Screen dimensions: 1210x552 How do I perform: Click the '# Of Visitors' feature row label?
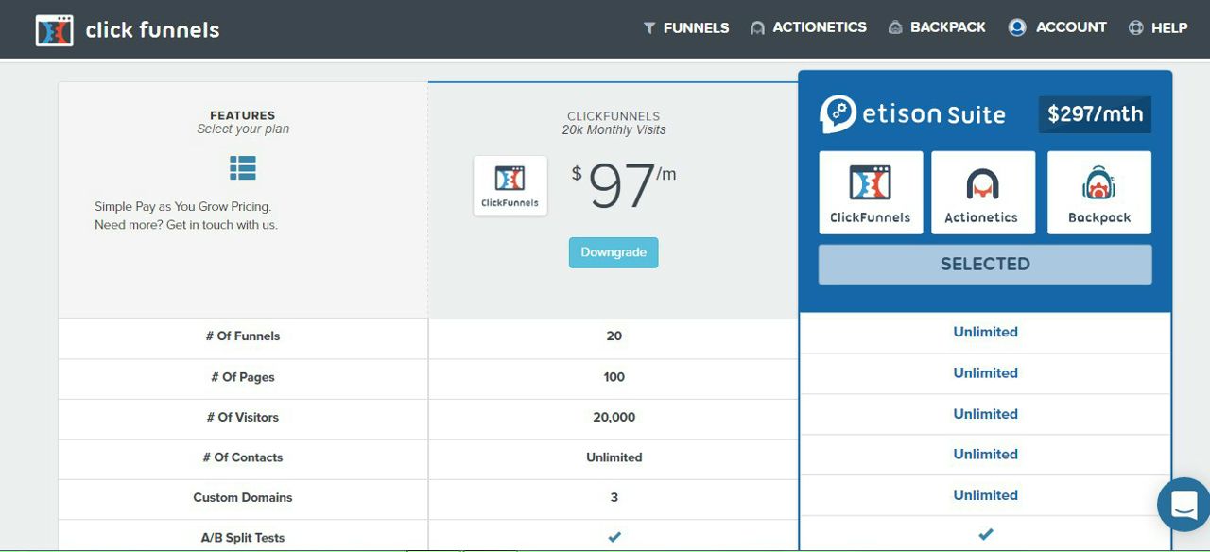pos(243,417)
